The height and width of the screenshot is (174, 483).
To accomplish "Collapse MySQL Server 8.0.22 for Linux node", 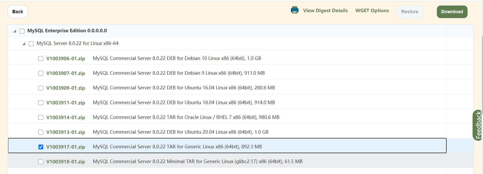I will point(24,44).
